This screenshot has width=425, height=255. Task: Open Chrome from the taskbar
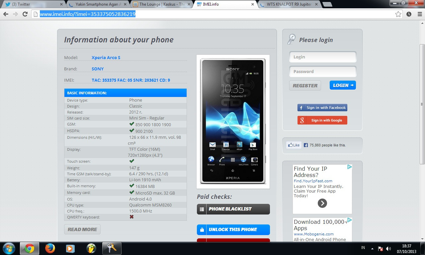(29, 248)
